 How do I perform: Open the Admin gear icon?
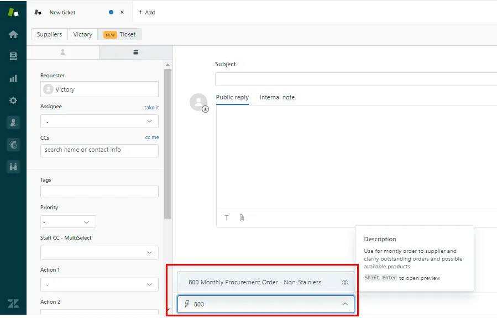pos(13,100)
